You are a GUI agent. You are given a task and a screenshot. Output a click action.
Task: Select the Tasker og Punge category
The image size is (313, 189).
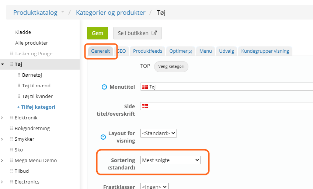[x=34, y=53]
